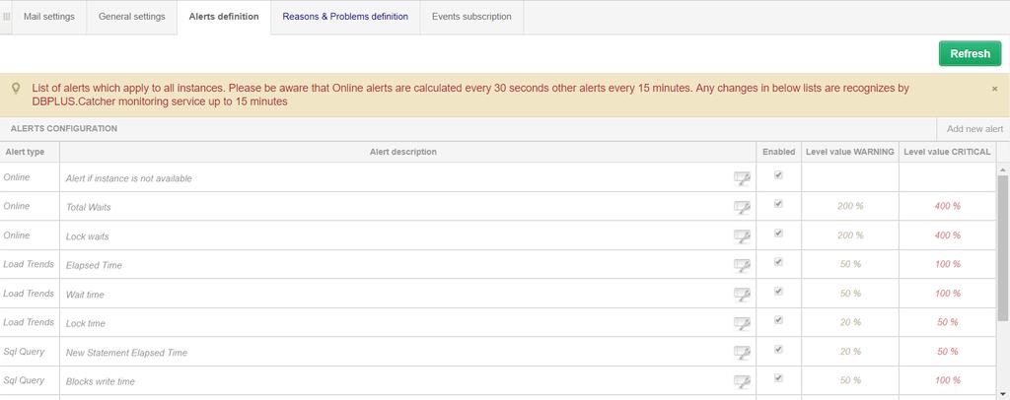Click the grip handle left of Mail settings
1010x400 pixels.
click(7, 17)
